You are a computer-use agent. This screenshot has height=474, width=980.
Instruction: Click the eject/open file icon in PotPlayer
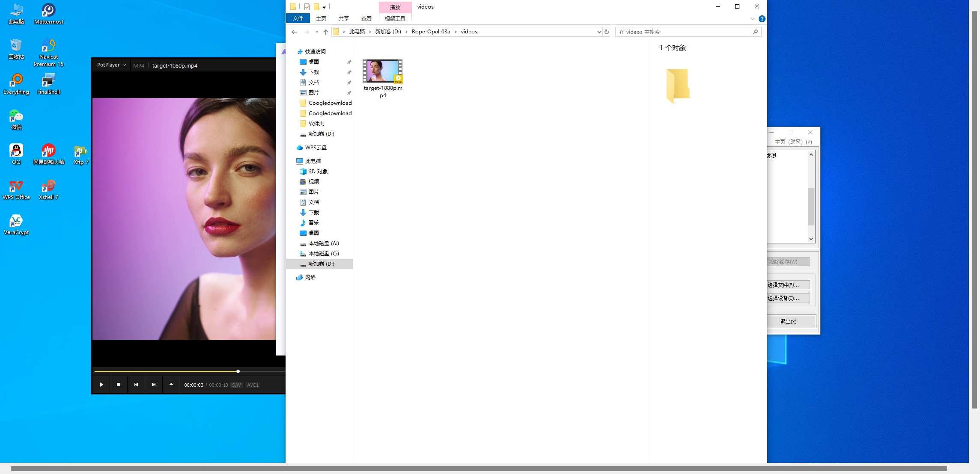click(x=171, y=385)
